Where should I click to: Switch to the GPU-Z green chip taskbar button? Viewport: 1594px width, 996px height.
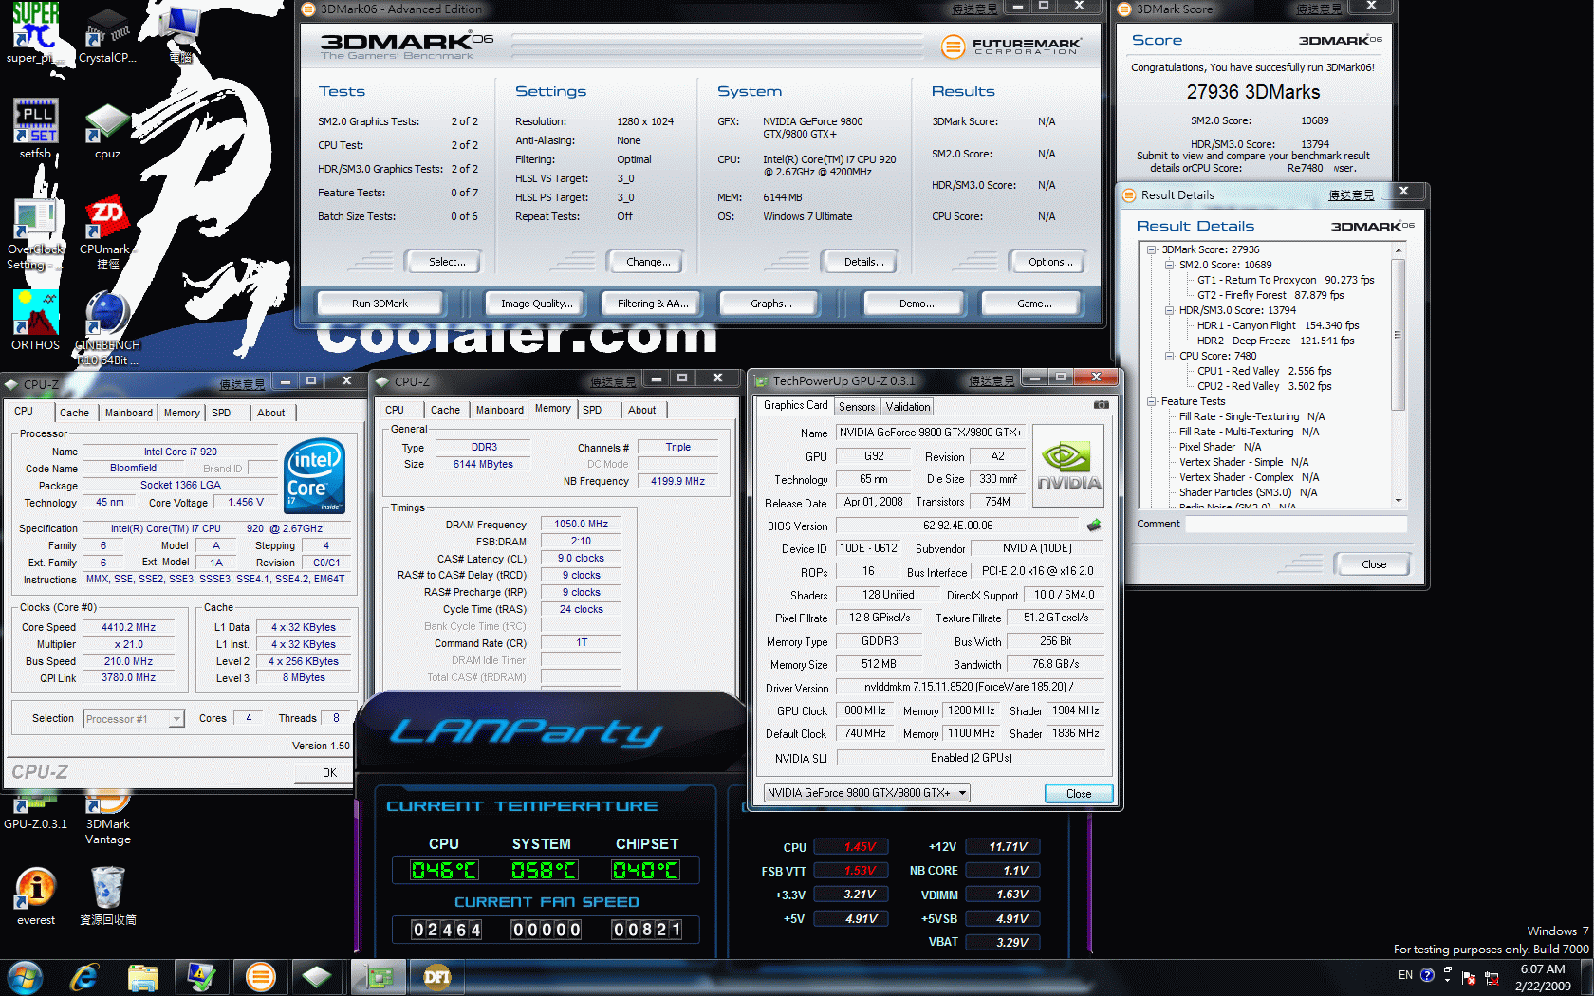click(x=379, y=977)
